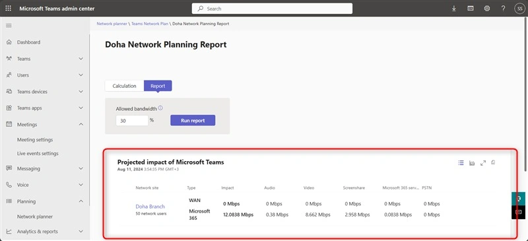This screenshot has width=528, height=241.
Task: Click the Voice phone icon
Action: [x=9, y=185]
